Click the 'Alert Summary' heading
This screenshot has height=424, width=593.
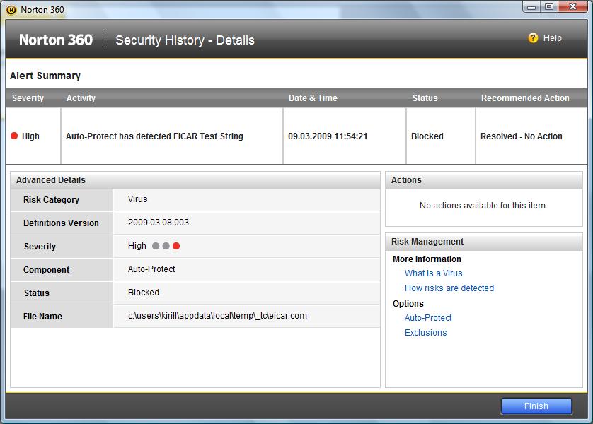point(45,76)
